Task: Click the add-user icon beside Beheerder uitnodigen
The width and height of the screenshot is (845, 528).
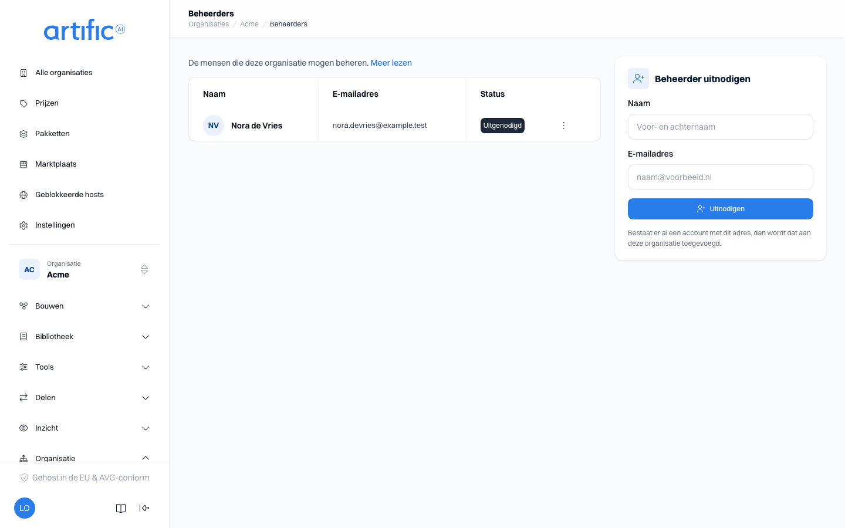Action: [638, 79]
